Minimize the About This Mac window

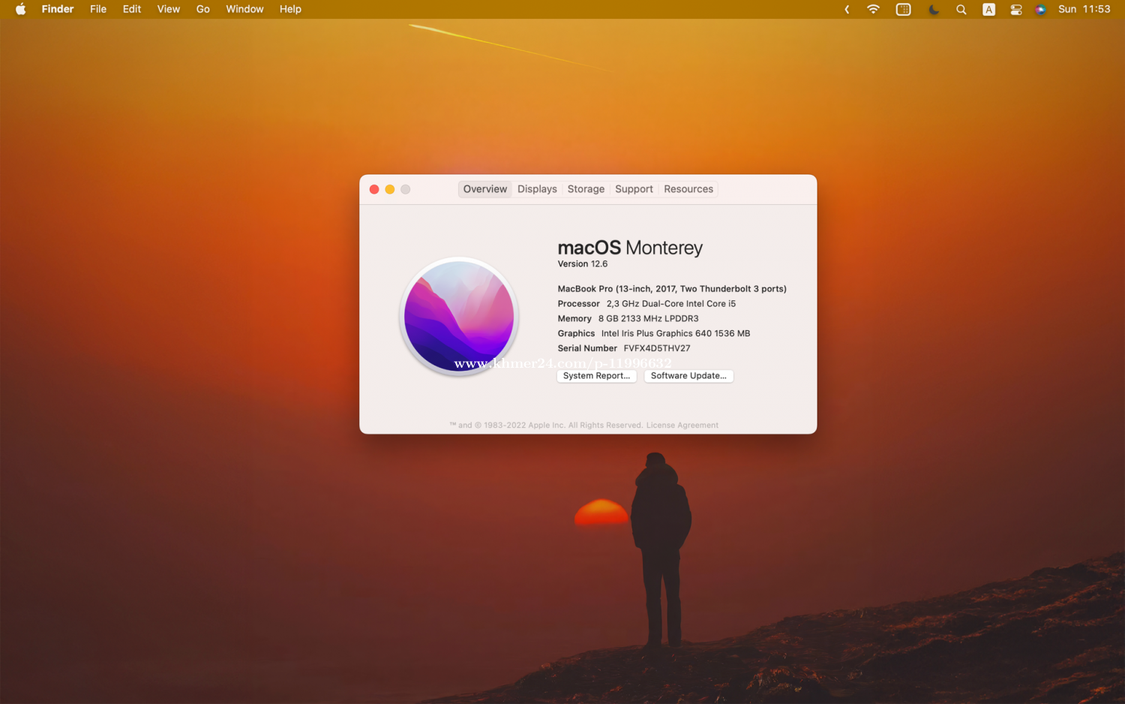[390, 189]
